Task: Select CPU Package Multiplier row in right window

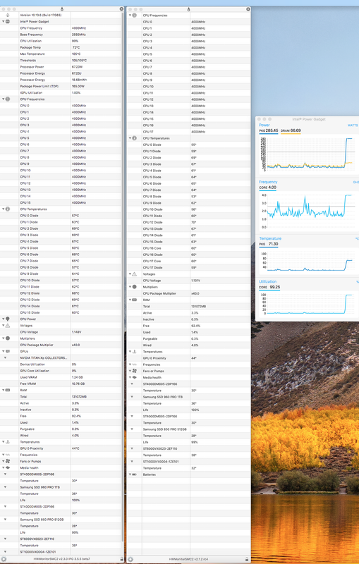Action: coord(188,293)
